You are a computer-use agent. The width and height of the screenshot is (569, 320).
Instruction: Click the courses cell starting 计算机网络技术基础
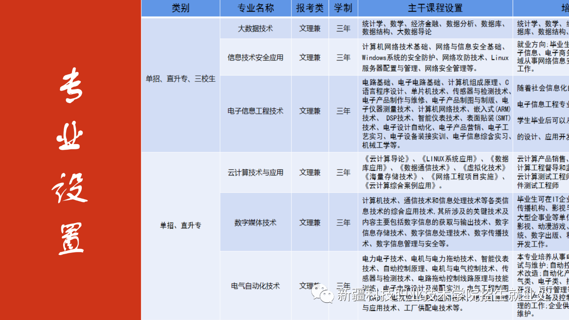click(435, 57)
